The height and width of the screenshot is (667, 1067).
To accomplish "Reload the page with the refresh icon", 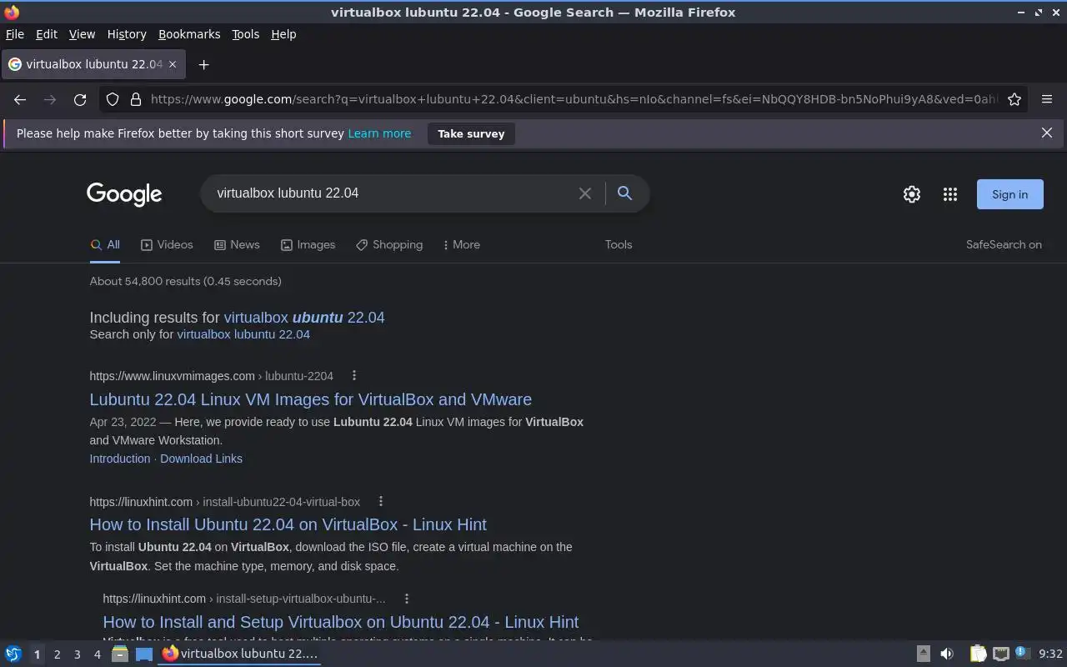I will coord(80,99).
